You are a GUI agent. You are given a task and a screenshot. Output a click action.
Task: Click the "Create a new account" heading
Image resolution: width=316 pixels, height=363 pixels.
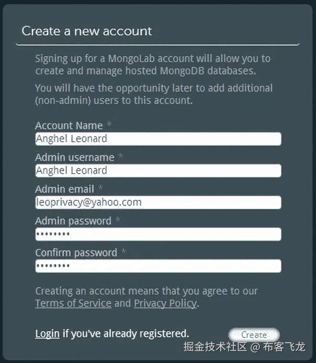click(87, 31)
